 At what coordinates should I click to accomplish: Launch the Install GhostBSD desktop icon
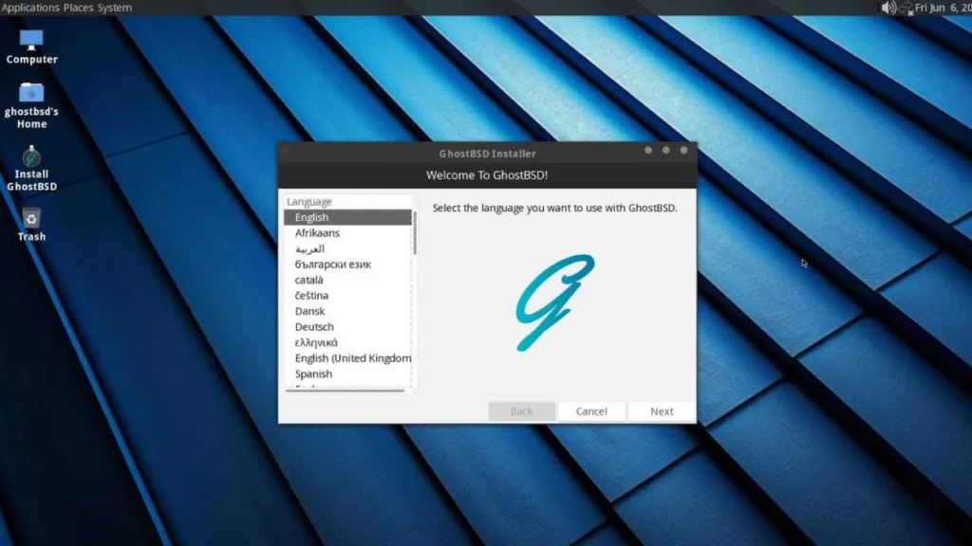click(31, 169)
